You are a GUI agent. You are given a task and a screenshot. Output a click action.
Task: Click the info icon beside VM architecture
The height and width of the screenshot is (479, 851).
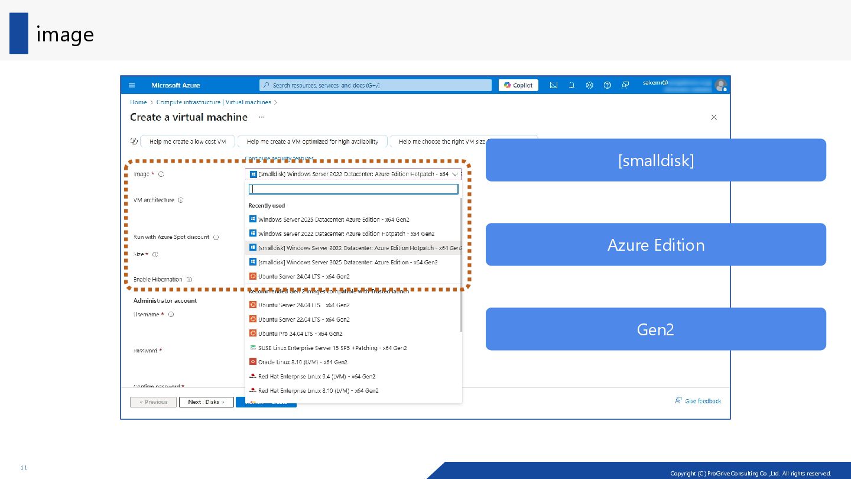coord(181,200)
